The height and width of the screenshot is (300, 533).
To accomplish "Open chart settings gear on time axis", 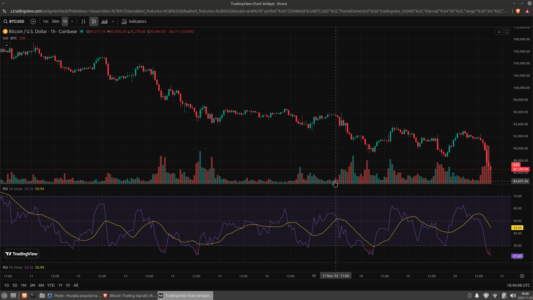I will [x=522, y=276].
